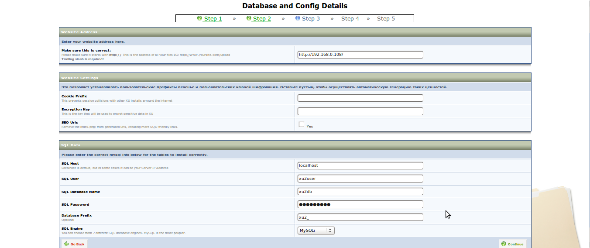This screenshot has height=248, width=590.
Task: Click the 'Trailing slash is required!' text
Action: 82,59
